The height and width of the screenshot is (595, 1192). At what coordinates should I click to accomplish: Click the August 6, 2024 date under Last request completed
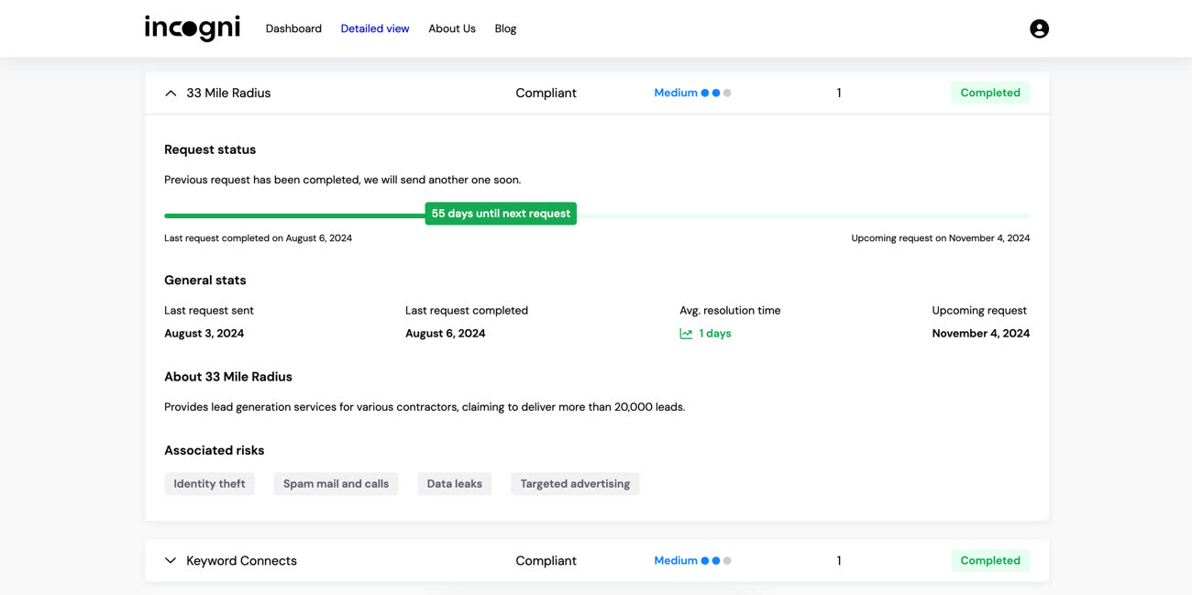pos(445,334)
